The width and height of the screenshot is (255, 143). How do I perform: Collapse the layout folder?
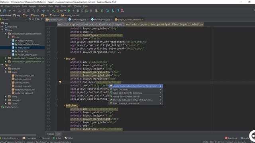[6, 72]
